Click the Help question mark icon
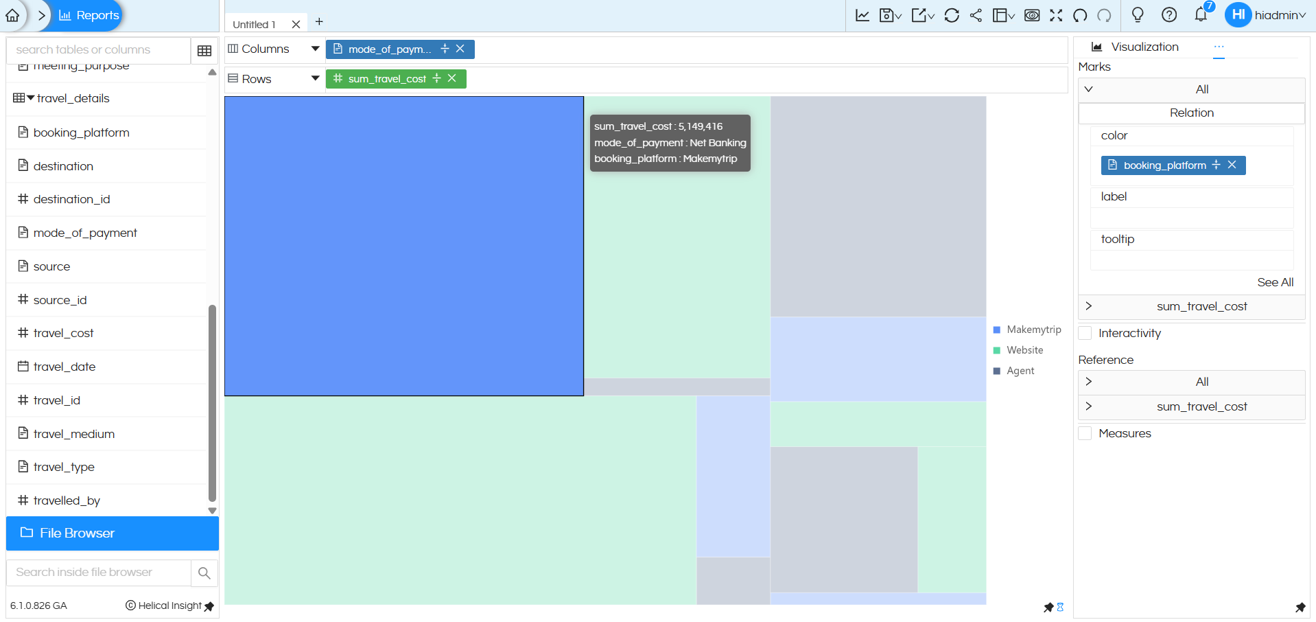Screen dimensions: 1316x622 pos(1169,15)
